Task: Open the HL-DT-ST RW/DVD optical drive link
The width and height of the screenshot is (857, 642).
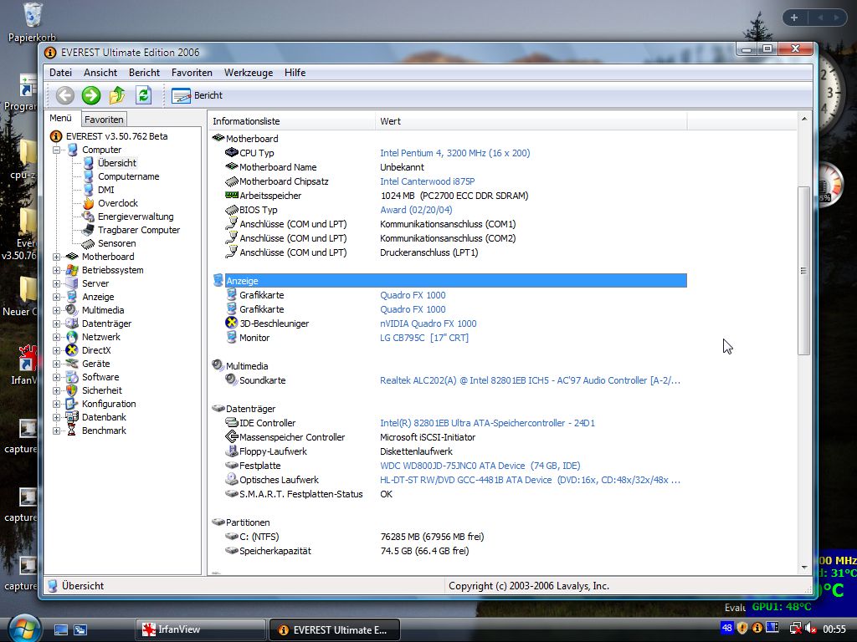Action: (x=530, y=480)
